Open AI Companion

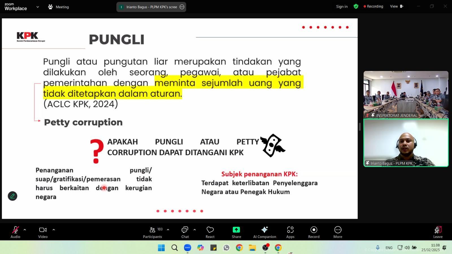coord(264,232)
